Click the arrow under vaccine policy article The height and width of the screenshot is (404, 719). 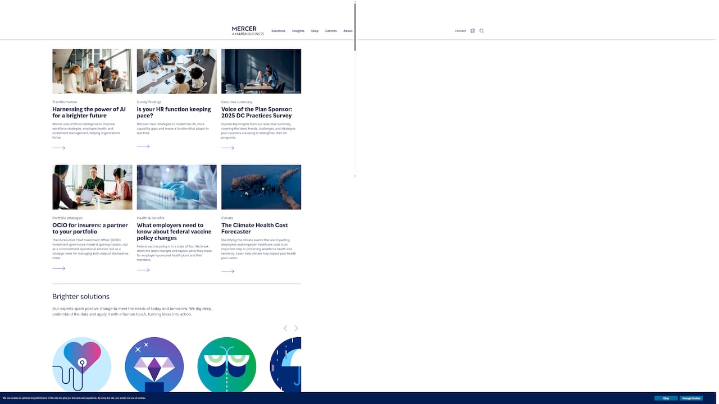tap(143, 270)
